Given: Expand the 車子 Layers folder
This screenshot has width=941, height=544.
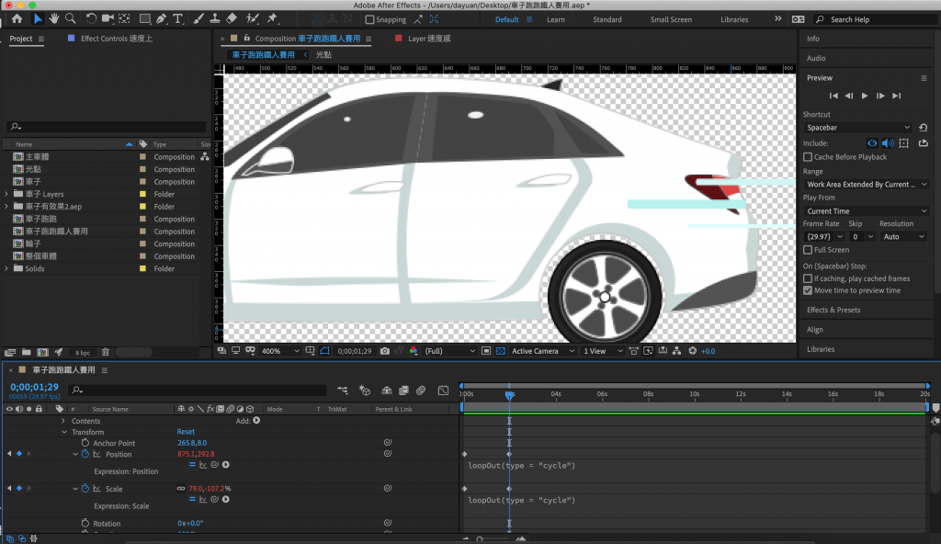Looking at the screenshot, I should (6, 194).
